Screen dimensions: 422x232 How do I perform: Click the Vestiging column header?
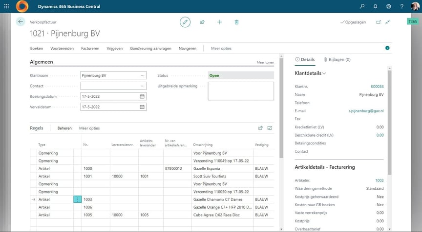261,144
